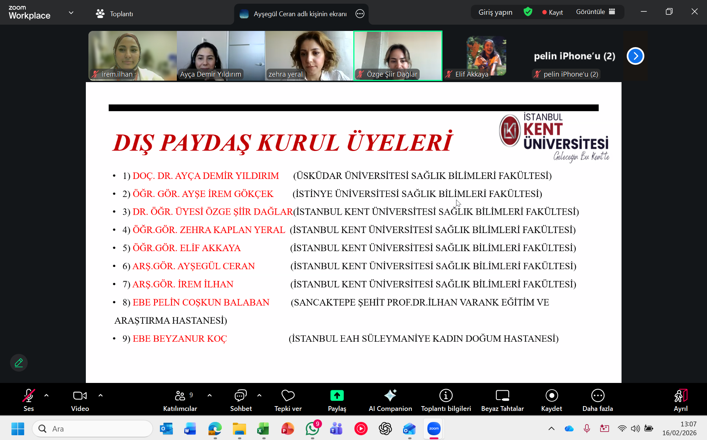Open the Görüntüle view menu
Screen dimensions: 707x440
click(x=595, y=12)
